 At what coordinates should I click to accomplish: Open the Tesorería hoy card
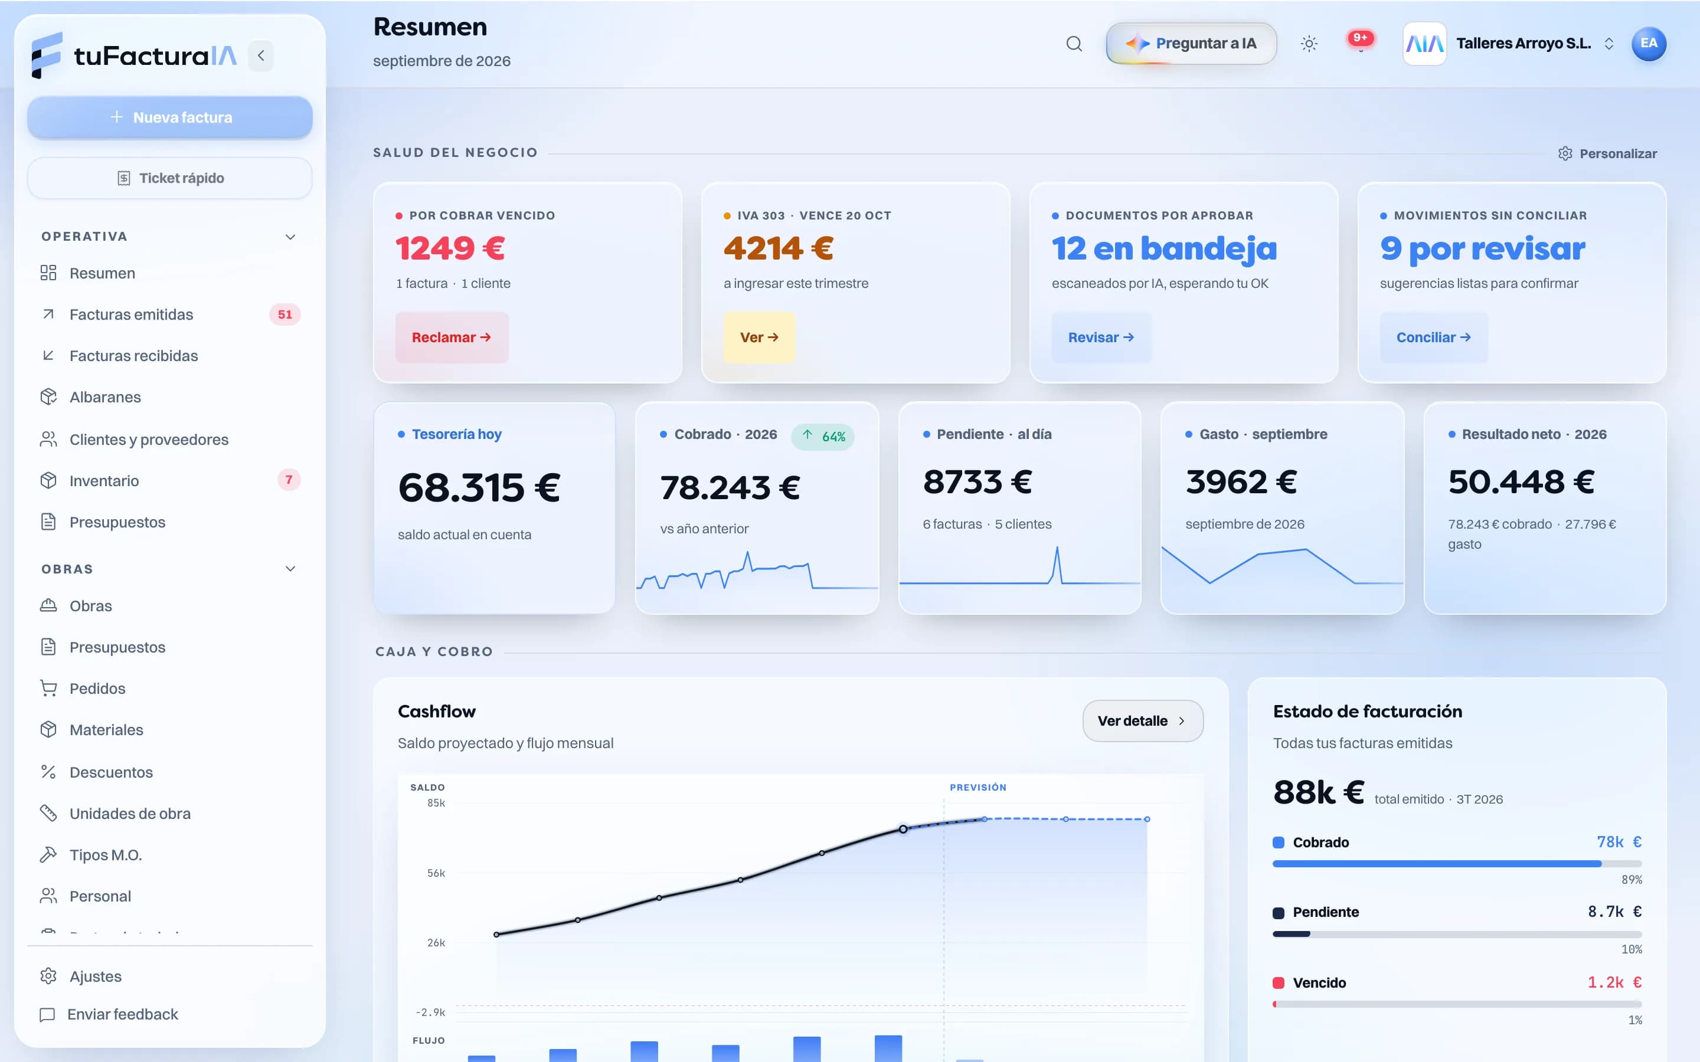495,508
